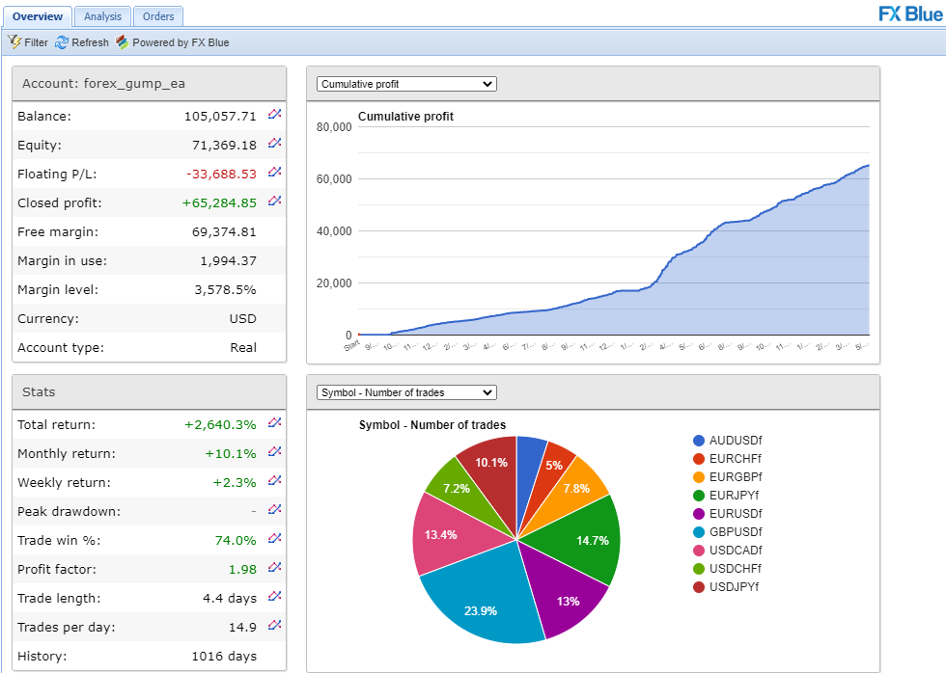
Task: Click the EURUSDf legend color dot
Action: click(x=699, y=514)
